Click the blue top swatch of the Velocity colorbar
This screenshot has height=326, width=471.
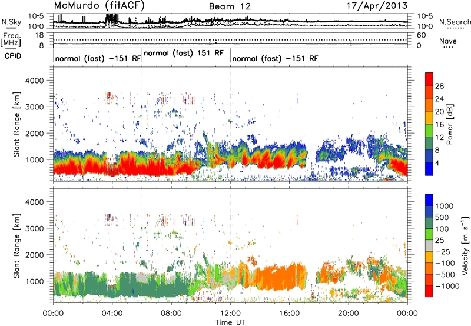point(429,200)
